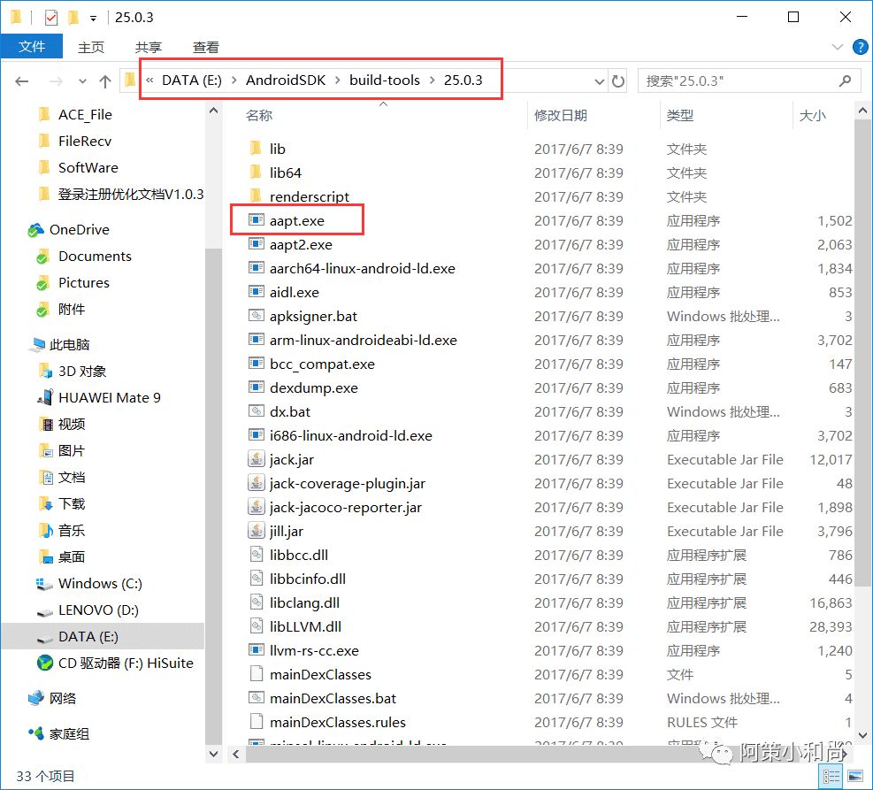Switch to the 主页 ribbon tab

(x=91, y=47)
